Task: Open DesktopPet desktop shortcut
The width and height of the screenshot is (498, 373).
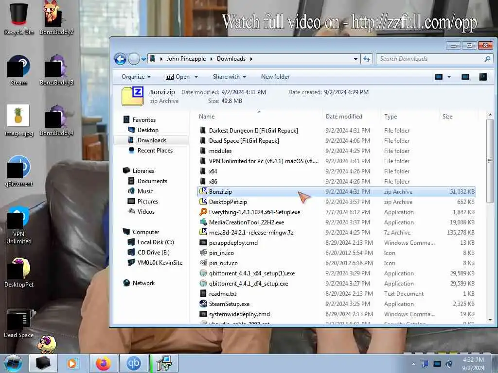Action: tap(19, 273)
